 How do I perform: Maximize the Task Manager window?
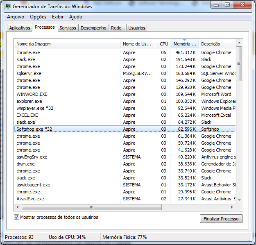pos(227,5)
